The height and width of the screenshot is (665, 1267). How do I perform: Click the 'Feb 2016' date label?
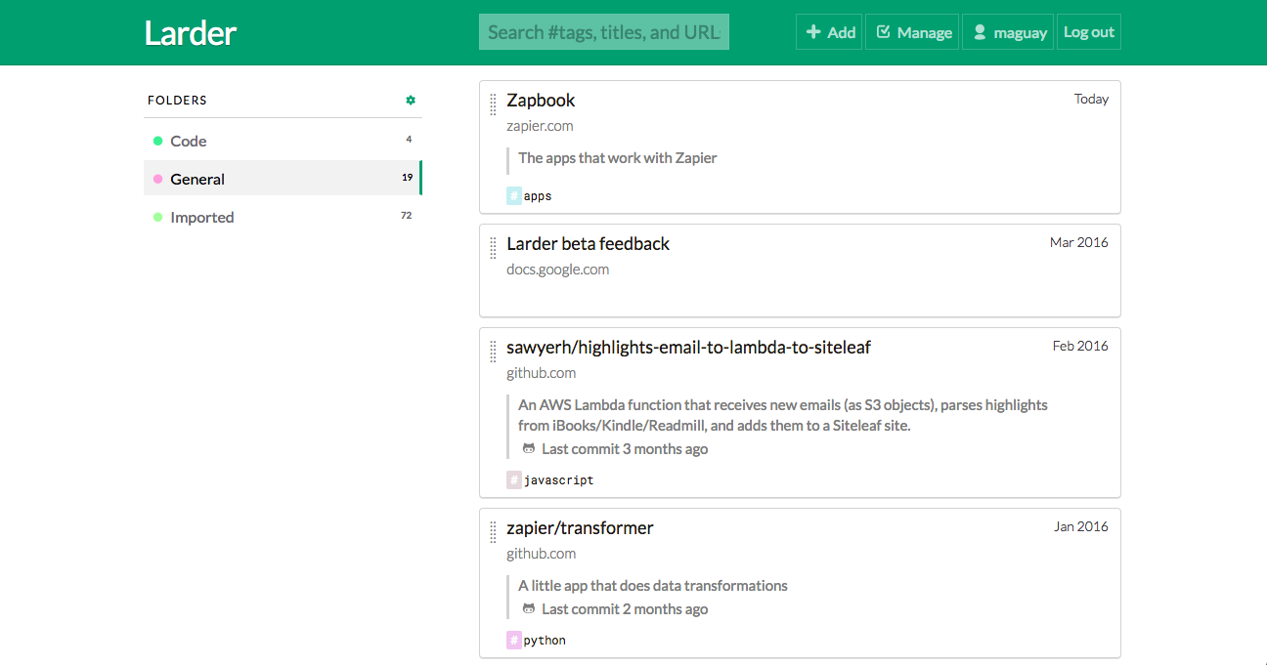click(x=1080, y=346)
